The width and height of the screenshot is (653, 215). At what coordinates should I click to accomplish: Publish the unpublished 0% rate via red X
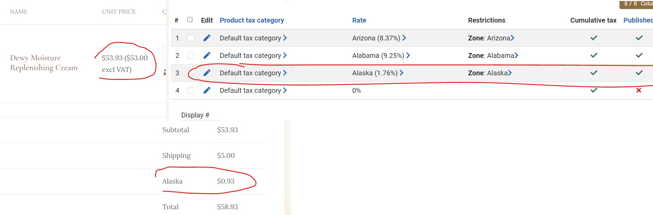639,90
